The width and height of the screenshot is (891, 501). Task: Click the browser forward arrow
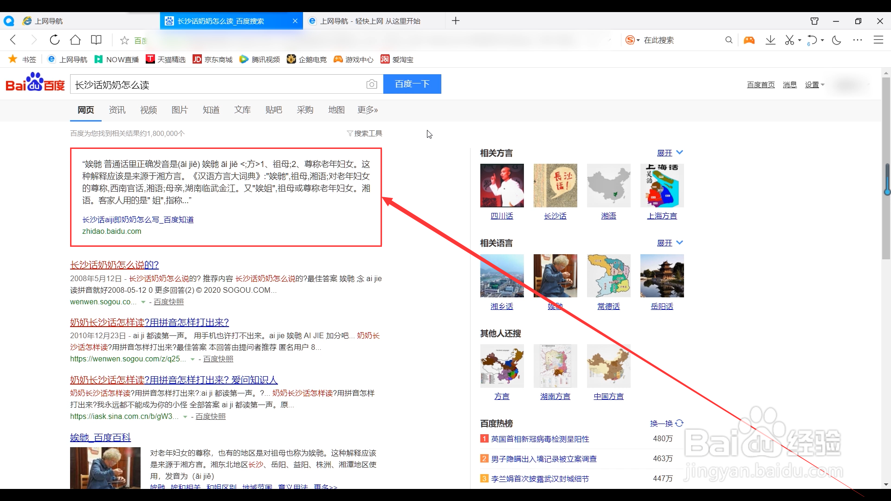point(33,40)
